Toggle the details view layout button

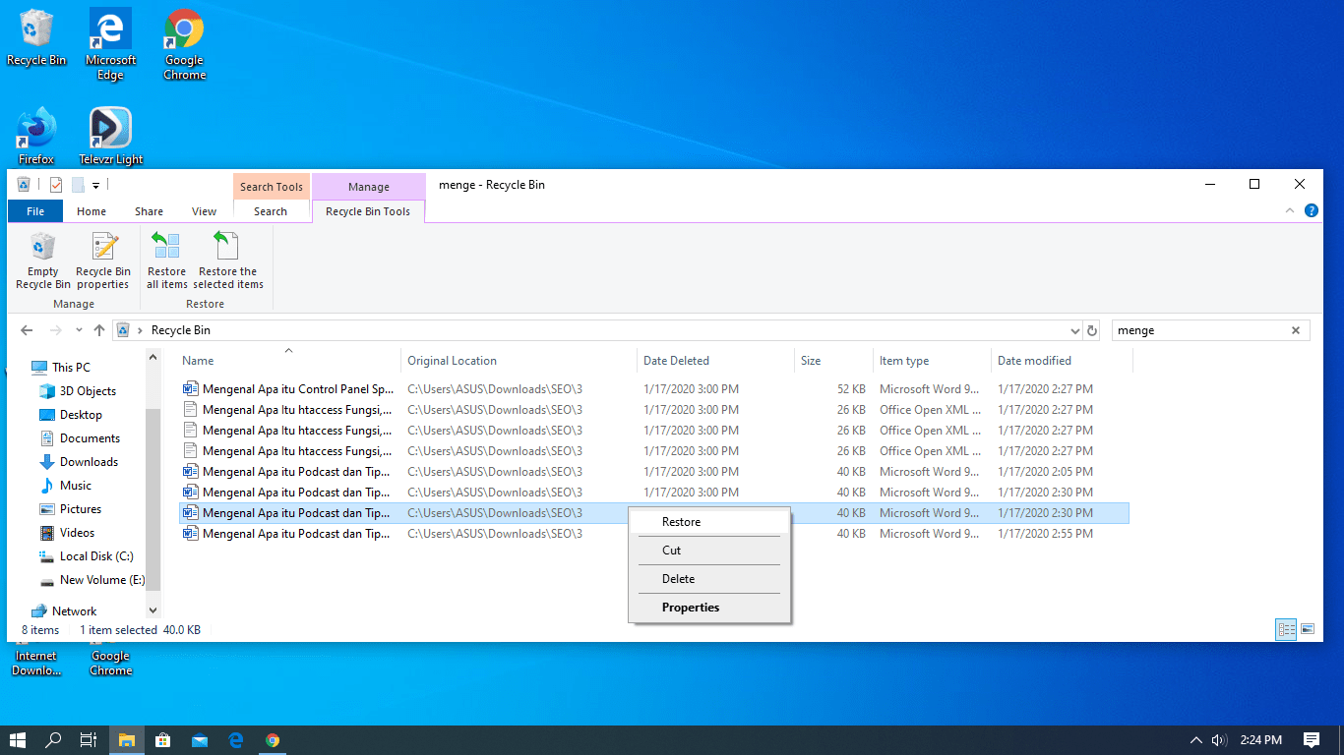(1285, 629)
